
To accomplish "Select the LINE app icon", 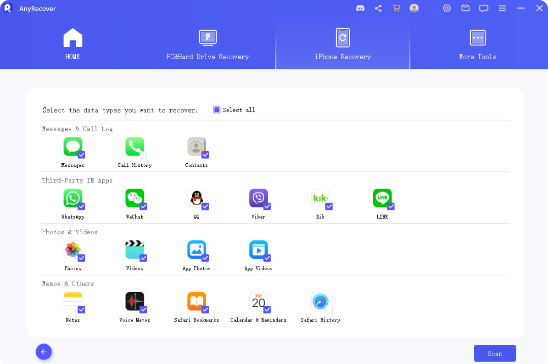I will click(x=382, y=198).
